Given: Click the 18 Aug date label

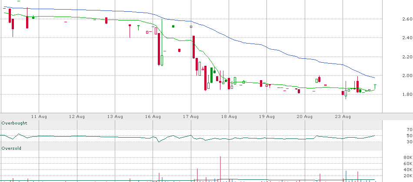Looking at the screenshot, I should click(229, 116).
